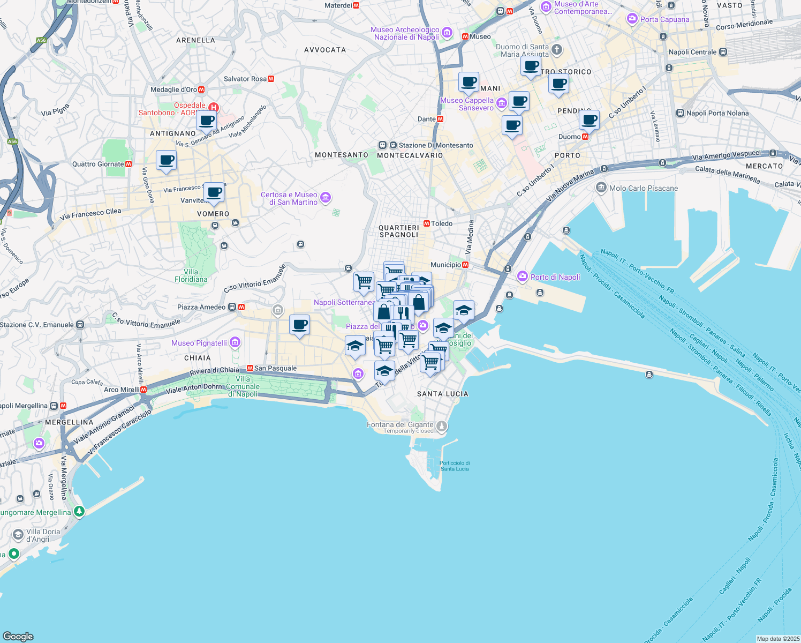Select the coffee cup marker near Duomo station
This screenshot has height=643, width=801.
589,119
